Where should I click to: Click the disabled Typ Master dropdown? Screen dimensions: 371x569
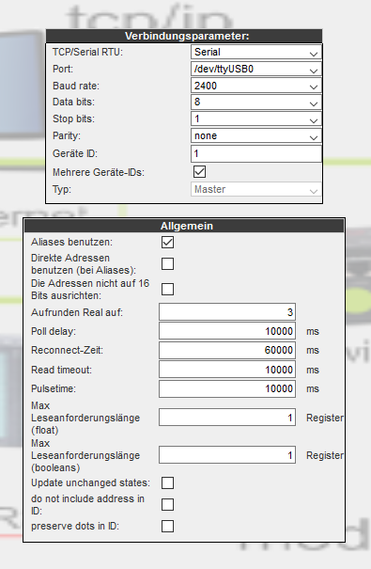click(x=256, y=189)
